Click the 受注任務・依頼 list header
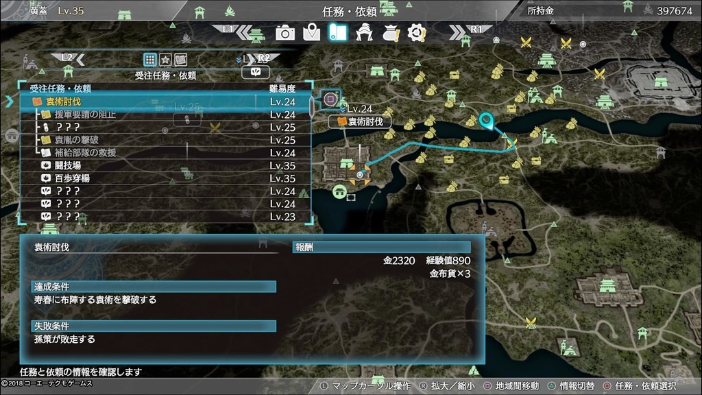 [x=60, y=88]
